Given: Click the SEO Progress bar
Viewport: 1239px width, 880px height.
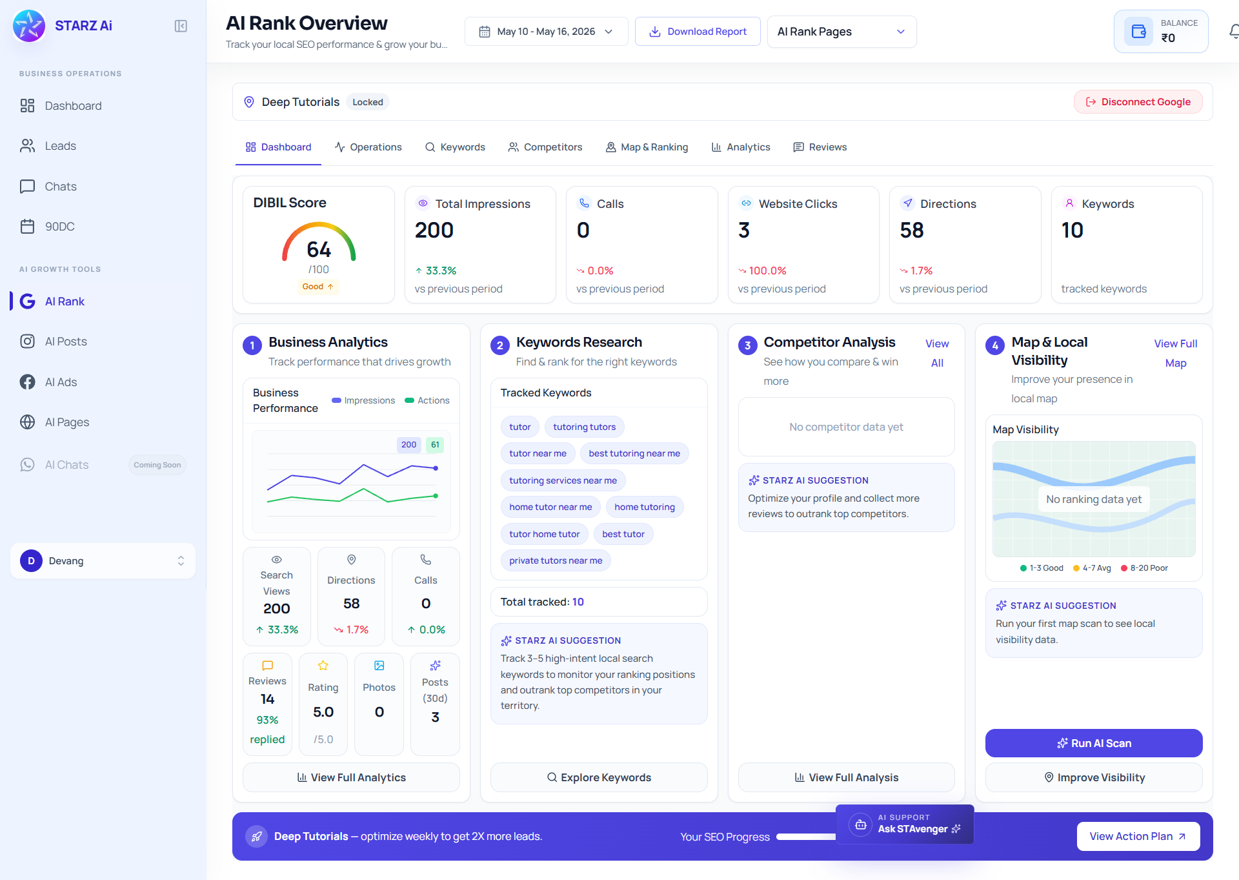Looking at the screenshot, I should [x=806, y=837].
